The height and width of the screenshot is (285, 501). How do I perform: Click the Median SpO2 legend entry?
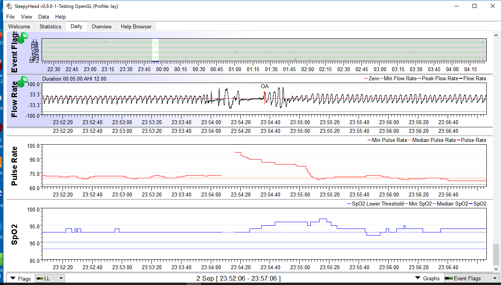click(450, 204)
